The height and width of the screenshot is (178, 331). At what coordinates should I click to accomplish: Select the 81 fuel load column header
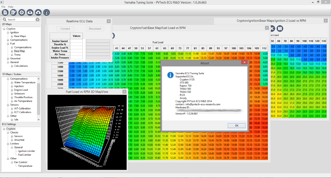(x=195, y=48)
